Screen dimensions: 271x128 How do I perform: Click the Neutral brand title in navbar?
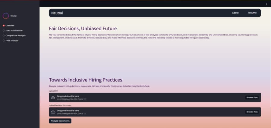(x=57, y=13)
